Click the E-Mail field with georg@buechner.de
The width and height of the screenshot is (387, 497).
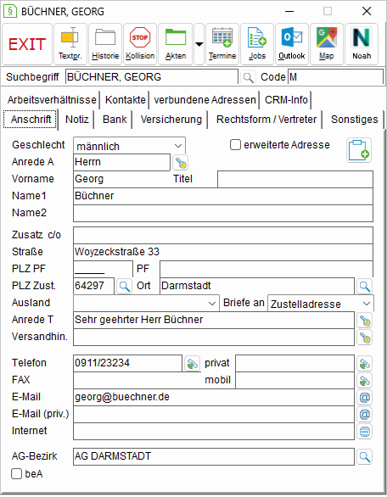pos(214,397)
